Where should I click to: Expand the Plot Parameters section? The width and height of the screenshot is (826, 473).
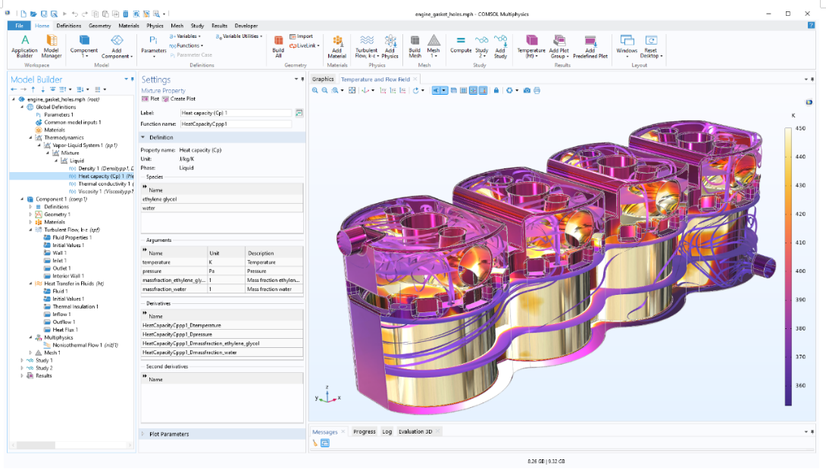(x=142, y=434)
